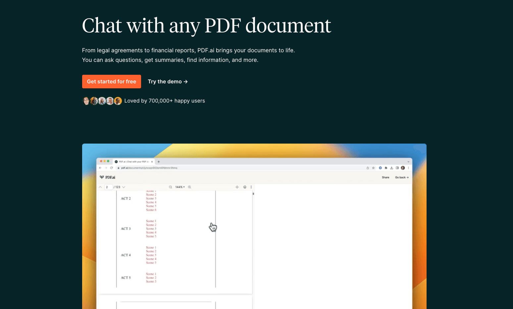Image resolution: width=513 pixels, height=309 pixels.
Task: Click ACT 5 in the PDF contents
Action: coord(126,278)
